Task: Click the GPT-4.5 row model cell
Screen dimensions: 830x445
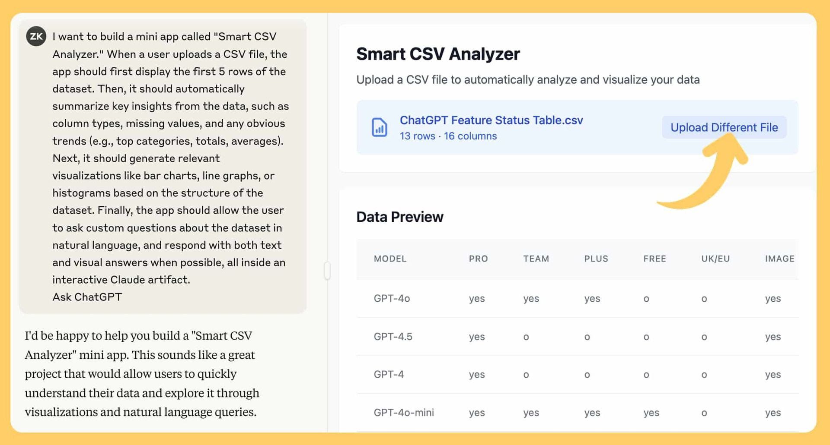Action: point(393,336)
